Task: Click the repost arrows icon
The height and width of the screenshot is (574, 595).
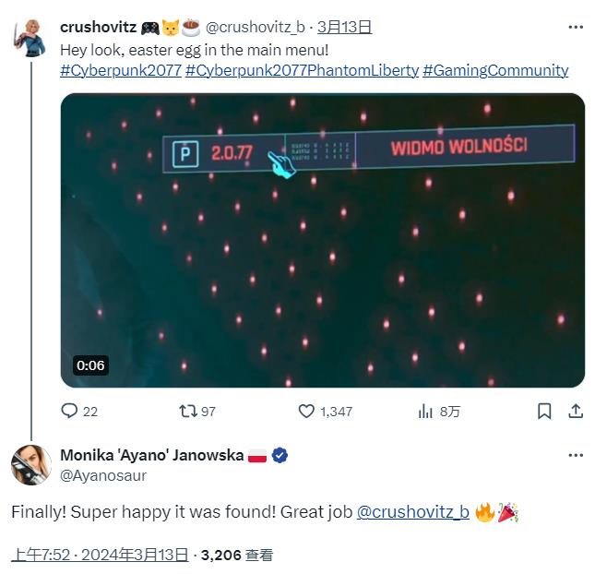Action: [188, 412]
